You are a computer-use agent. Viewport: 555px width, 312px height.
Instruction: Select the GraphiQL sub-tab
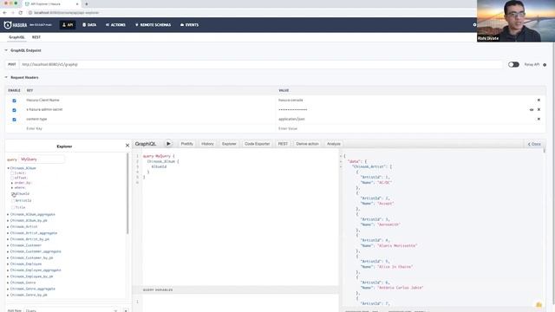pyautogui.click(x=16, y=37)
